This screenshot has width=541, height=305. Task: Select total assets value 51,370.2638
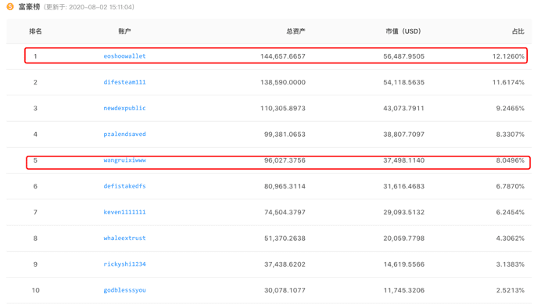(x=285, y=239)
